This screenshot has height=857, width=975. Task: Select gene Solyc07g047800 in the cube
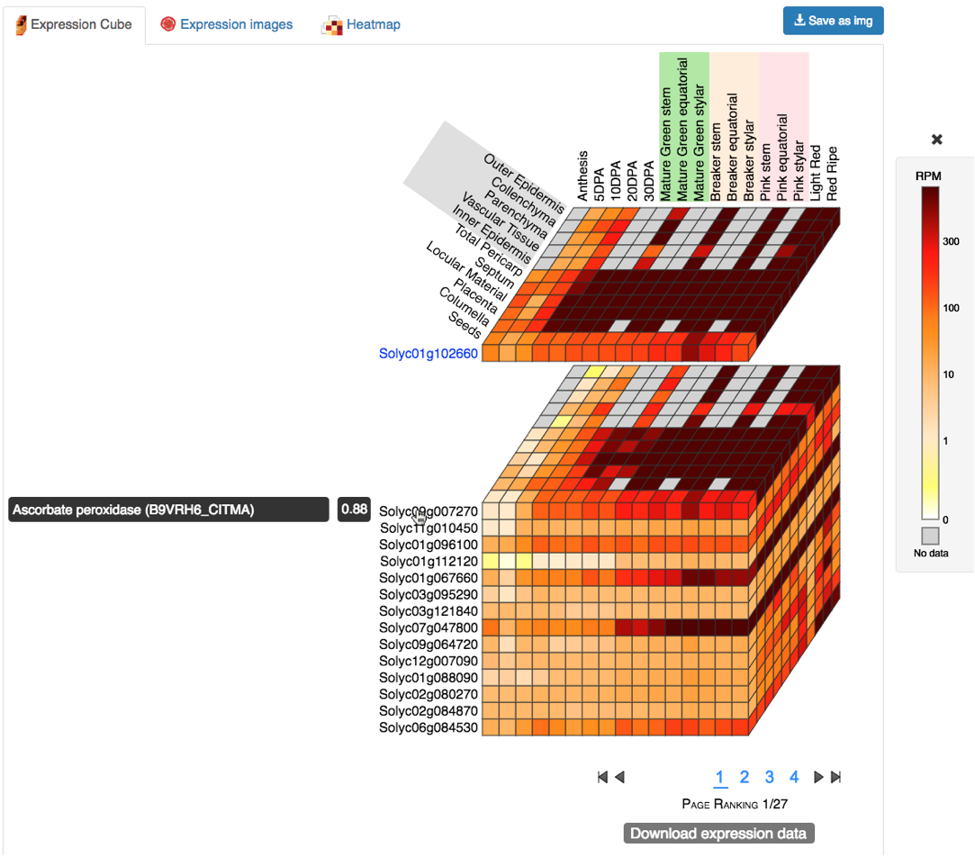pyautogui.click(x=429, y=627)
